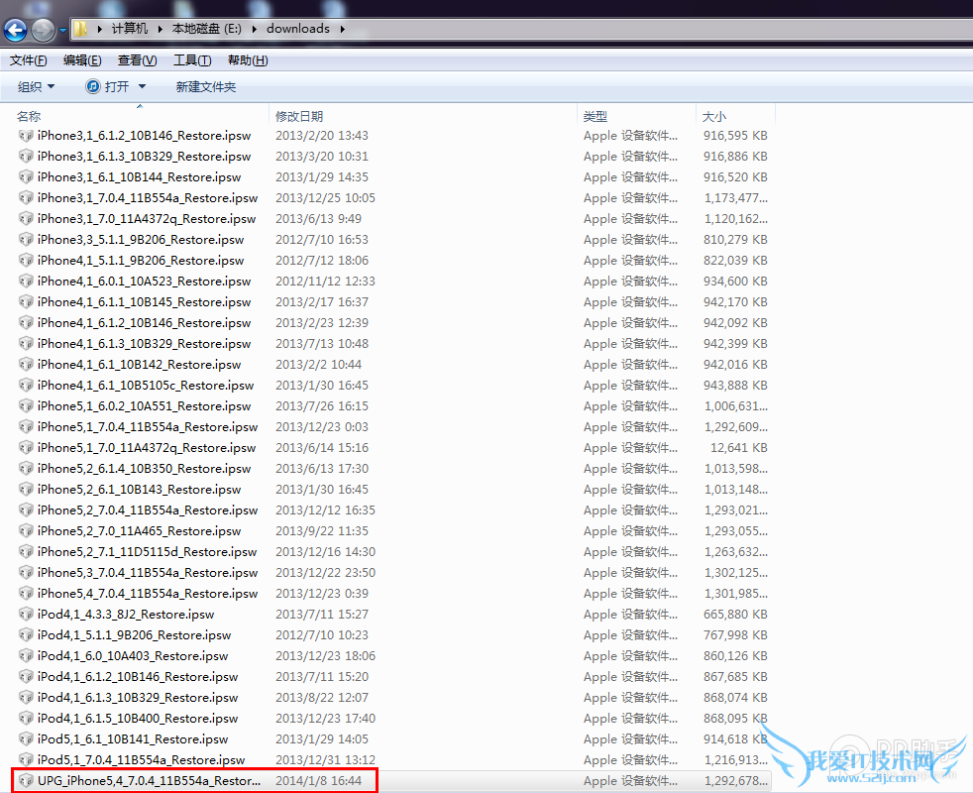
Task: Click the date 2014/1/8 16:44
Action: [x=318, y=780]
